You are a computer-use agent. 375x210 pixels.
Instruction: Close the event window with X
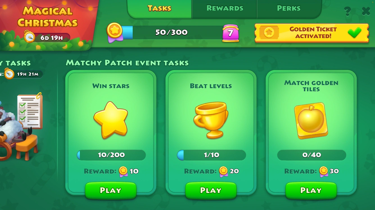tap(366, 11)
